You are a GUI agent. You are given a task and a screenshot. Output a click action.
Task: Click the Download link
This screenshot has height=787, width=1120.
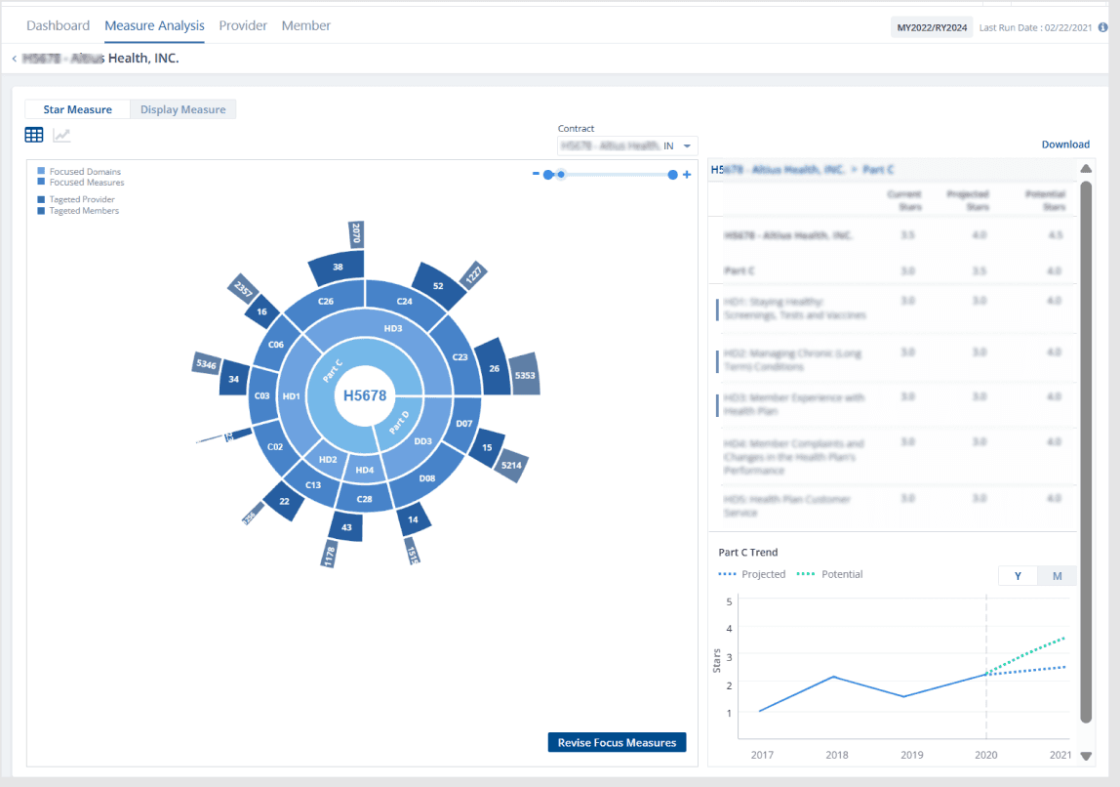pyautogui.click(x=1065, y=145)
